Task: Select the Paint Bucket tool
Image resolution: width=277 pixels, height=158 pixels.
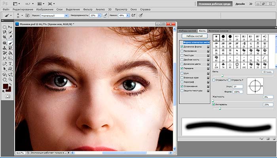Action: pos(10,53)
